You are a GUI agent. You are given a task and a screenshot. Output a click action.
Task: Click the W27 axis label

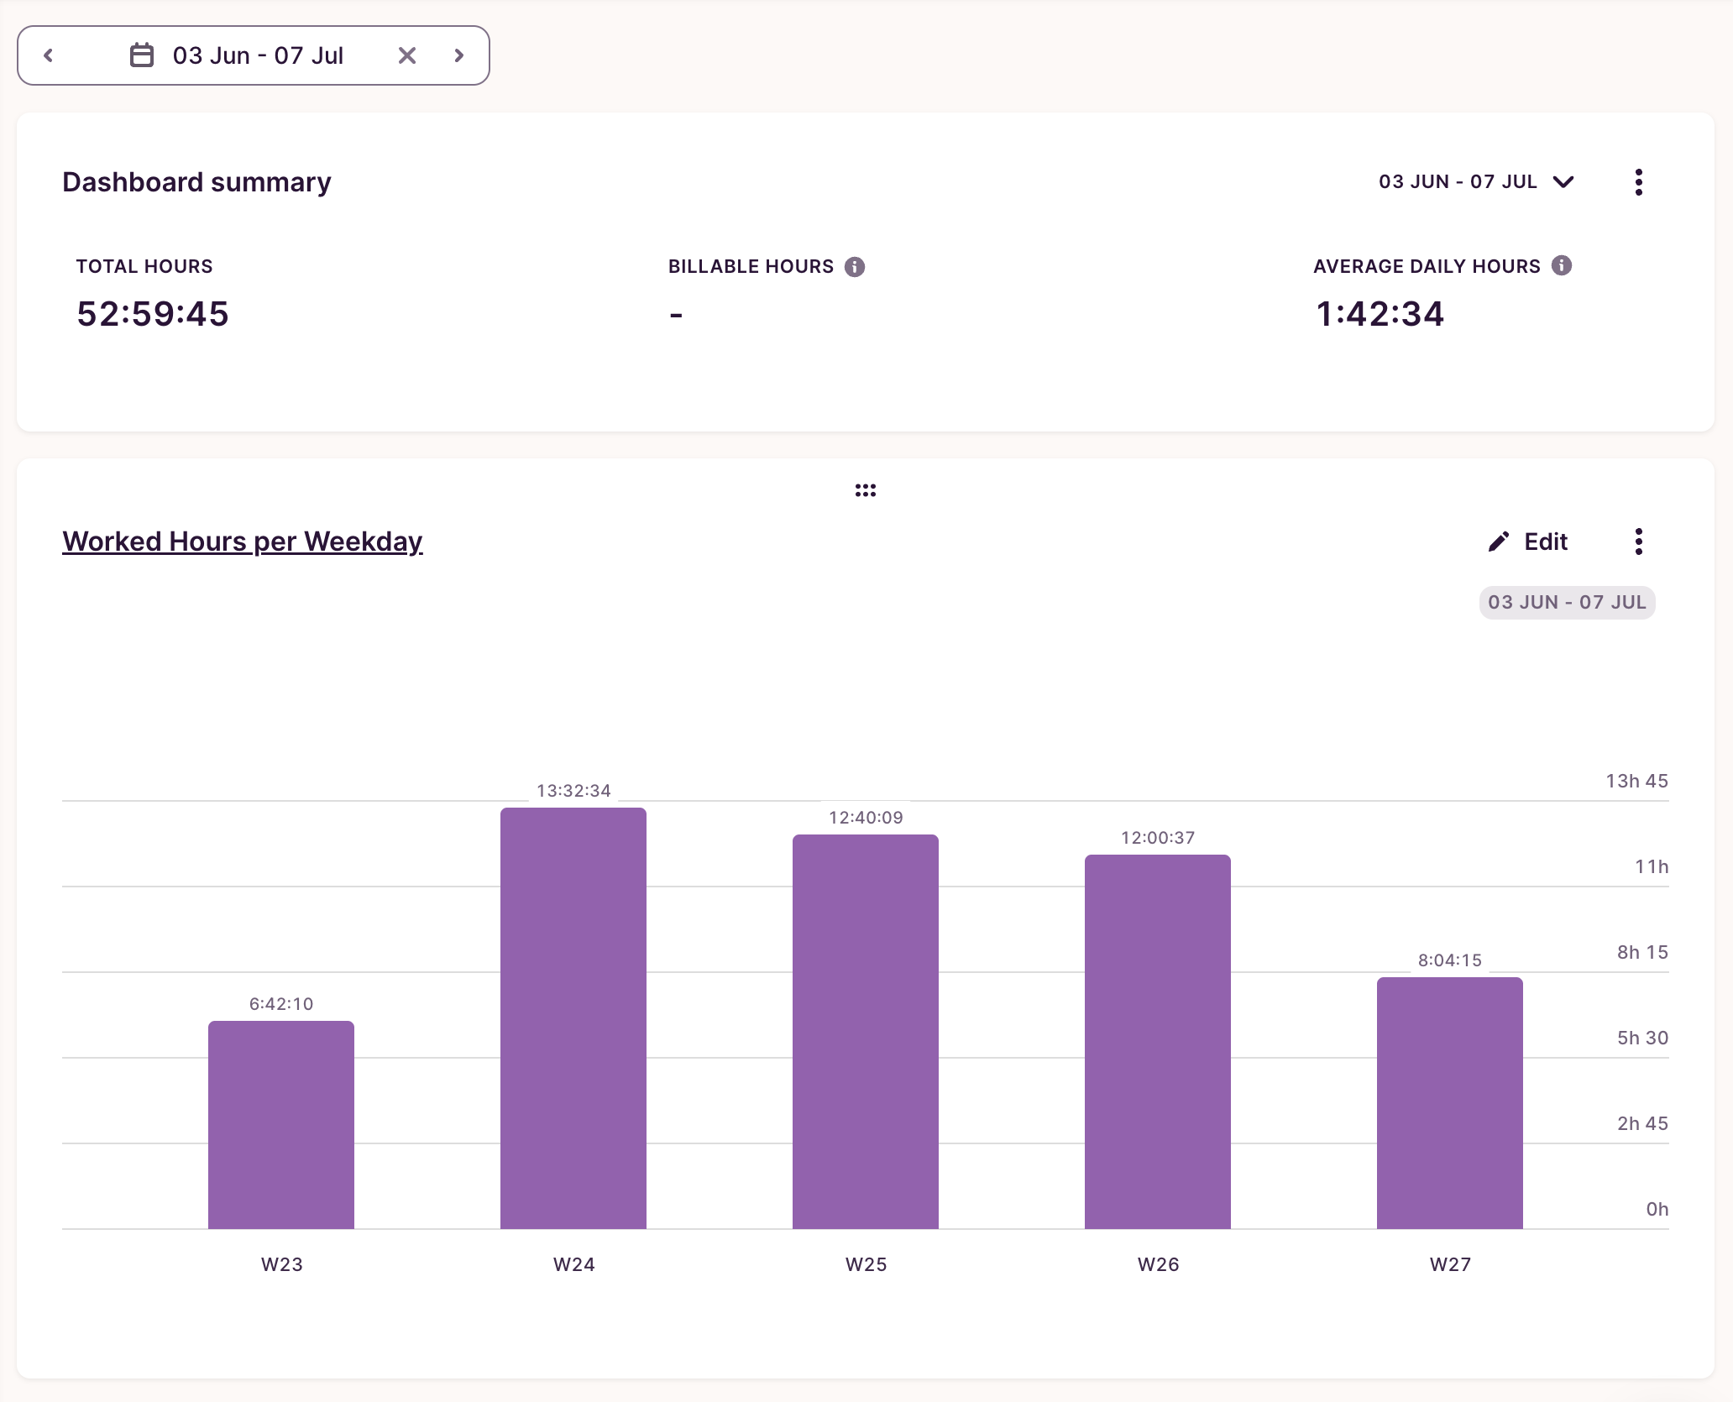click(1450, 1264)
